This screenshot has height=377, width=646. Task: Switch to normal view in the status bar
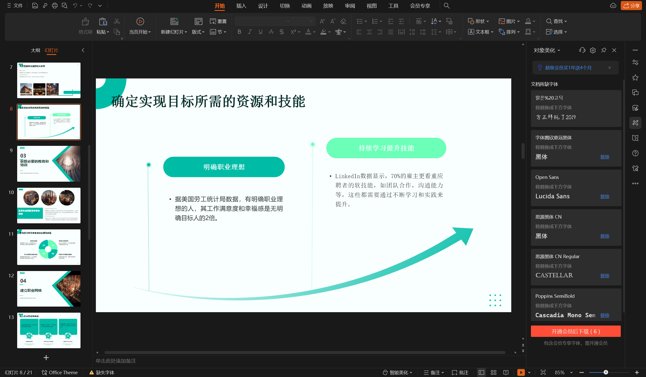481,372
